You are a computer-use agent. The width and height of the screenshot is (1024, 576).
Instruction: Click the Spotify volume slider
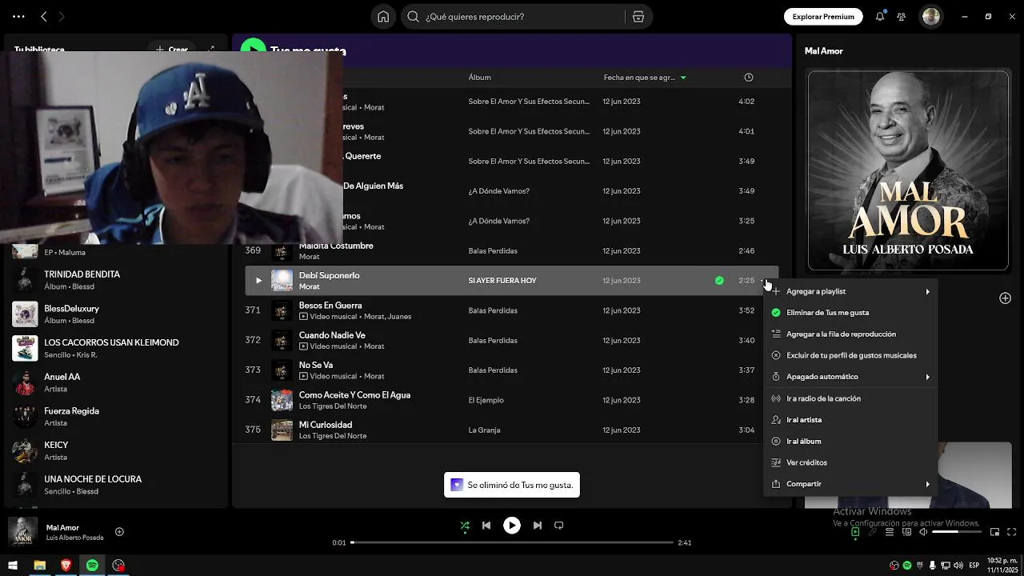tap(957, 532)
